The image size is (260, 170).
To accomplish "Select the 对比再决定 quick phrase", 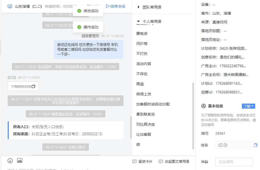I will 145,124.
